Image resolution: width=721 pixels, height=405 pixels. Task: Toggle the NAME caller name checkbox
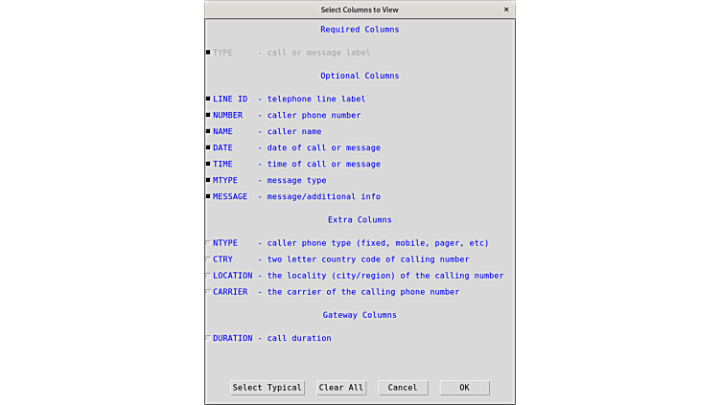(208, 131)
